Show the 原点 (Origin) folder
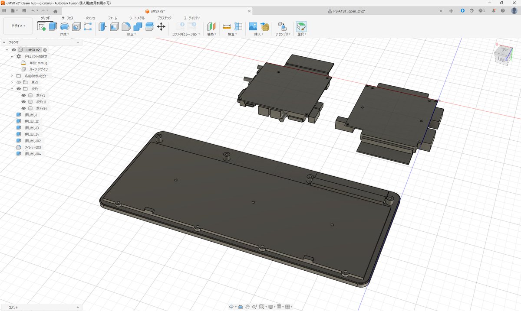 (x=19, y=82)
